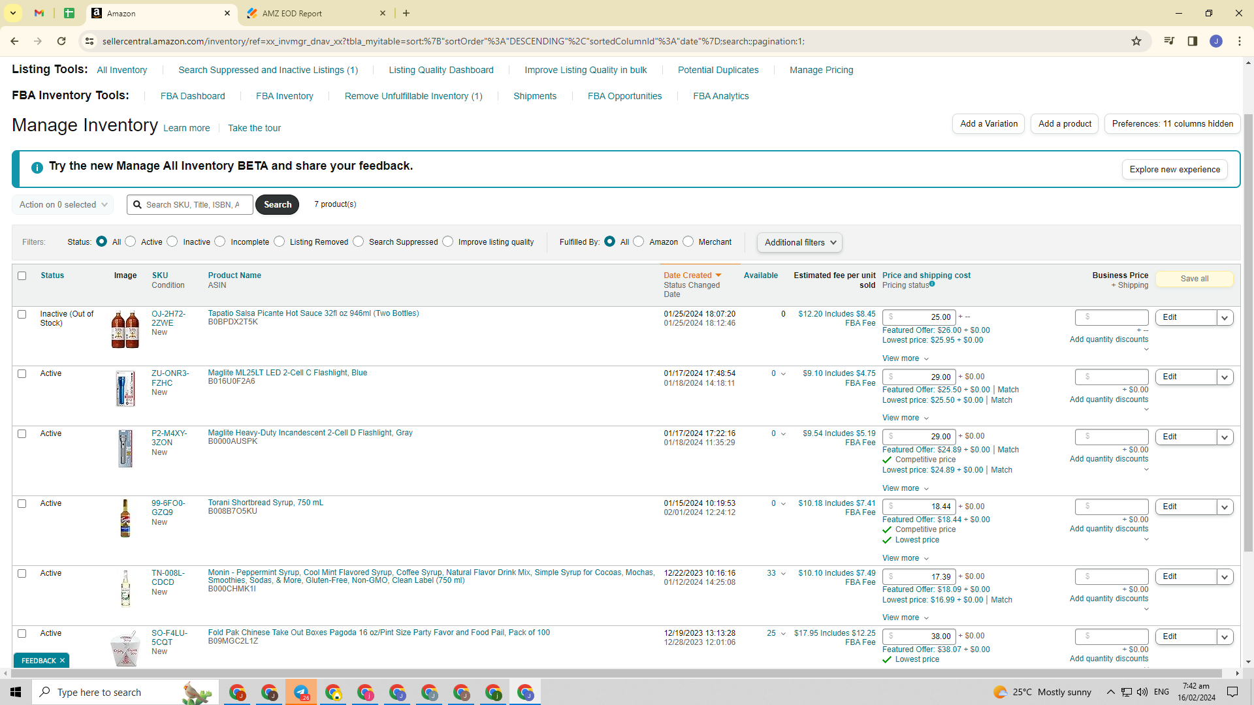Select the Inactive status filter radio
Screen dimensions: 1254x705
172,242
